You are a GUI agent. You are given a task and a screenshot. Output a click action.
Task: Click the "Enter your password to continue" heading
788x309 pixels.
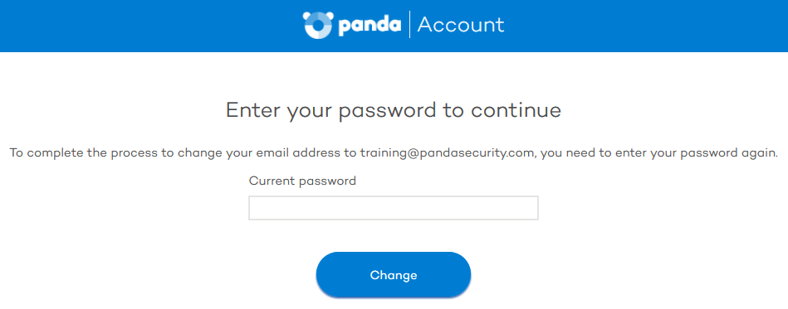[394, 110]
